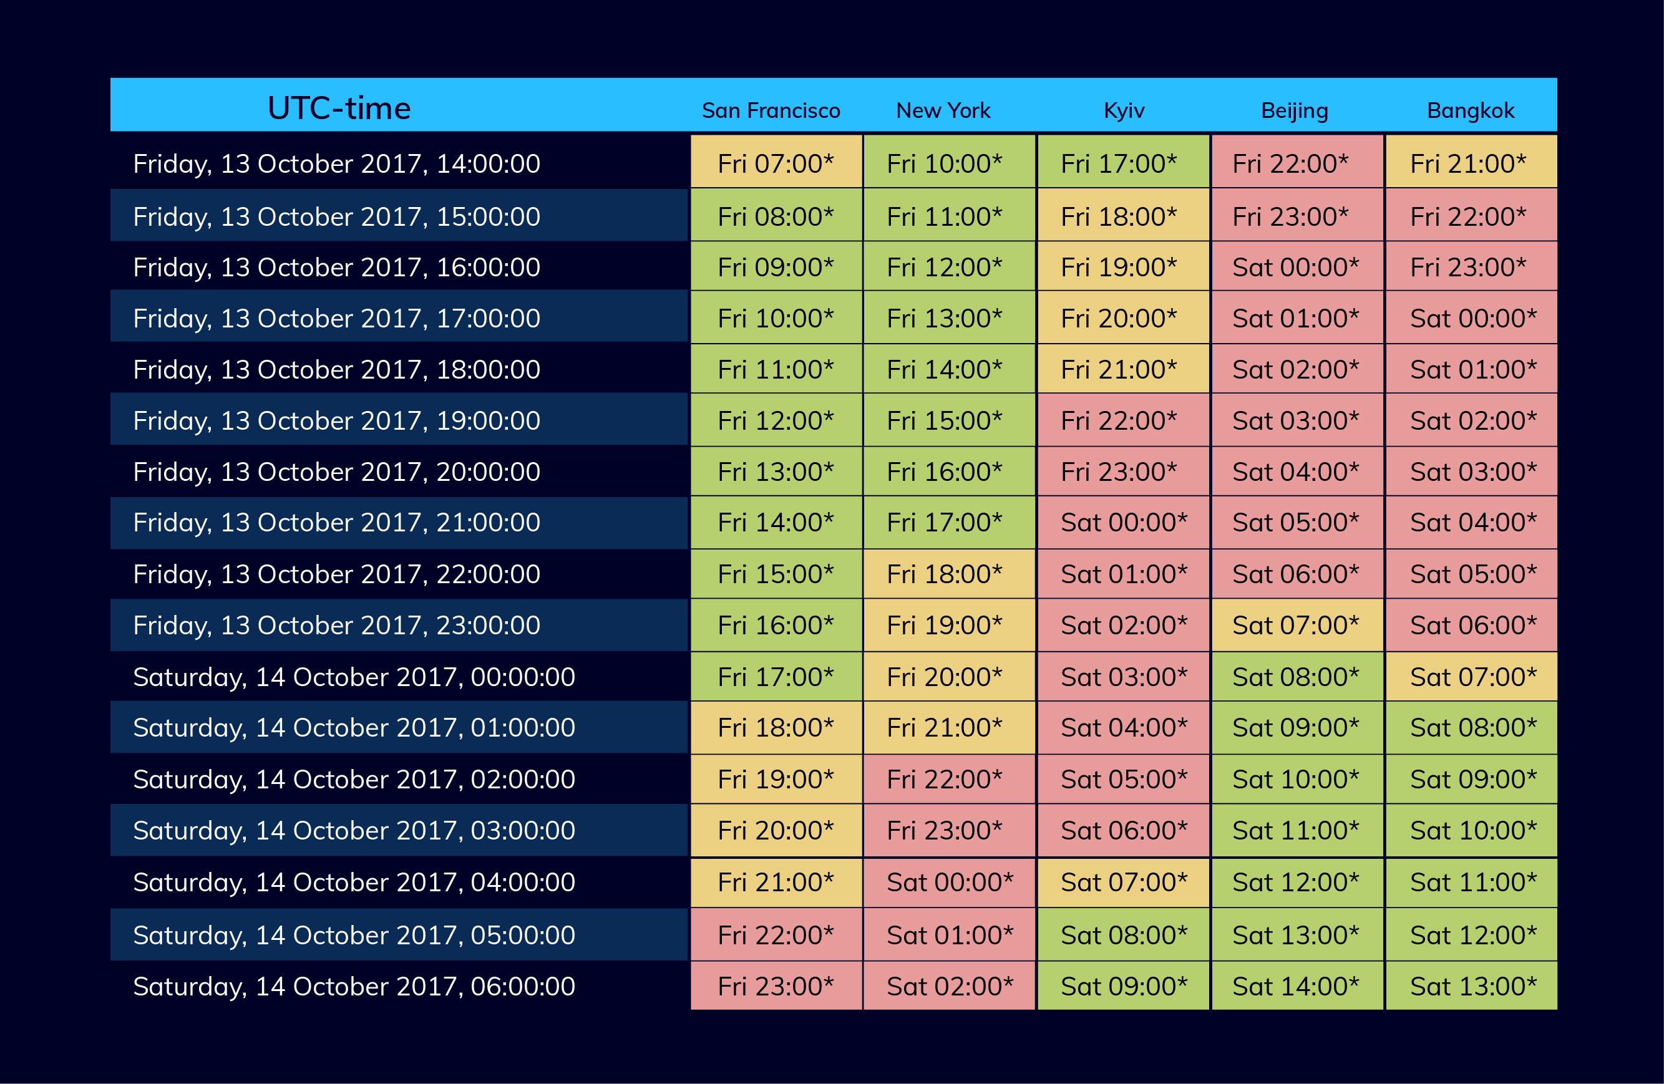Click the Kyiv column header
This screenshot has width=1664, height=1084.
[1124, 110]
